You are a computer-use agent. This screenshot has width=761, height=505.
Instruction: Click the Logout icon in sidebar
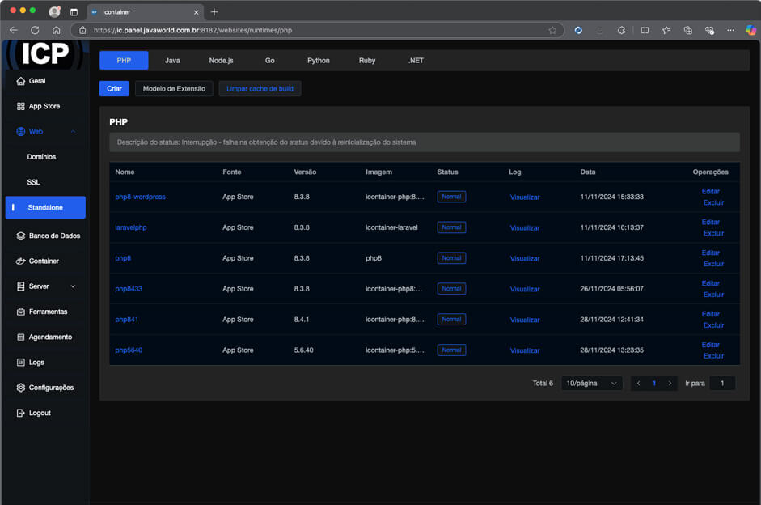tap(21, 413)
